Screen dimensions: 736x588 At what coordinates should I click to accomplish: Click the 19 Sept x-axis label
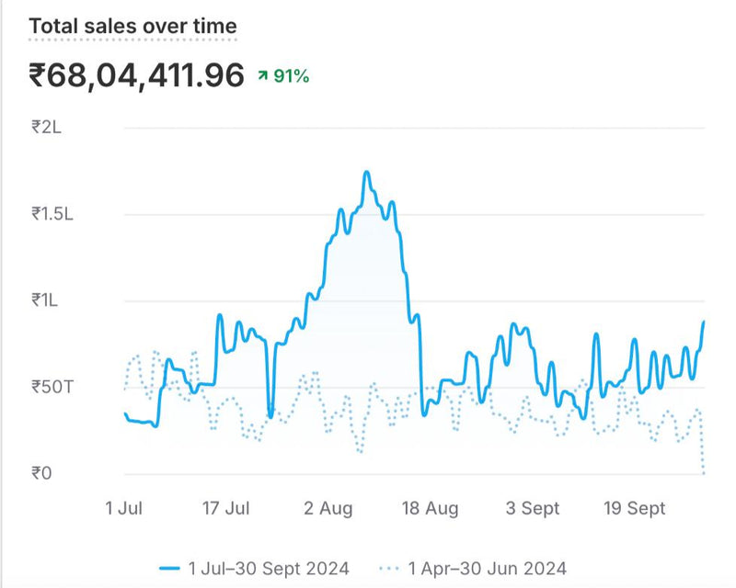coord(636,509)
